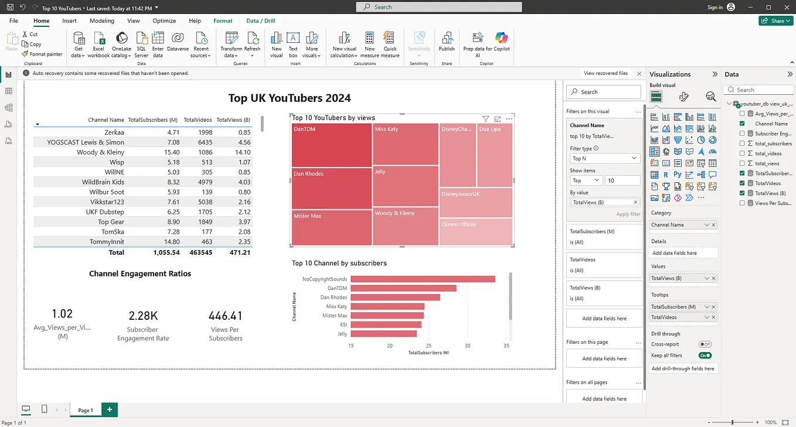Collapse the Data pane
Viewport: 796px width, 427px height.
pyautogui.click(x=790, y=74)
